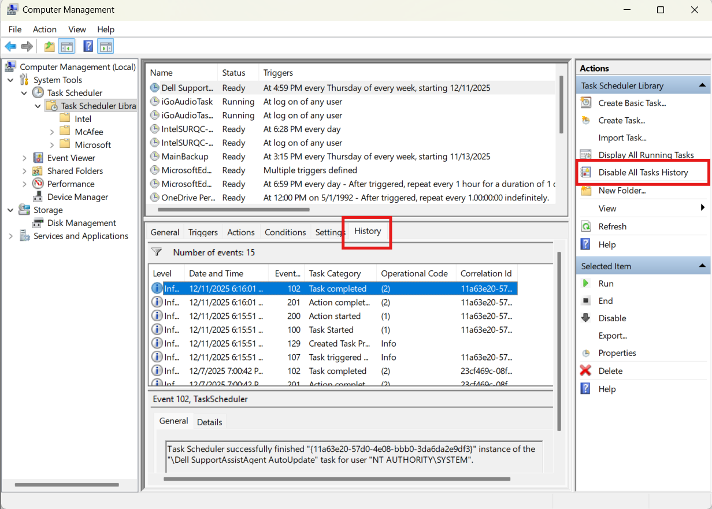
Task: Open the event Details tab
Action: pyautogui.click(x=210, y=422)
